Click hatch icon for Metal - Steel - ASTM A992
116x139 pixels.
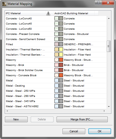[x=57, y=106]
